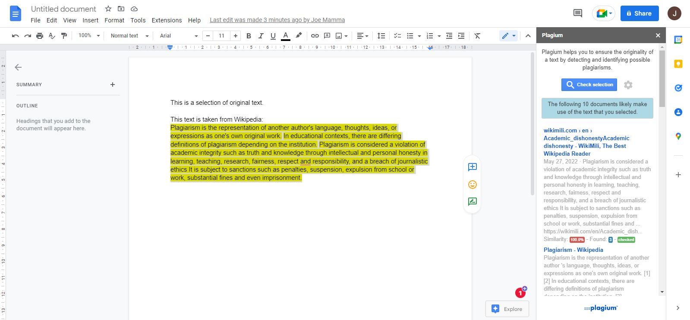Toggle italic formatting
The height and width of the screenshot is (320, 690).
pos(261,36)
